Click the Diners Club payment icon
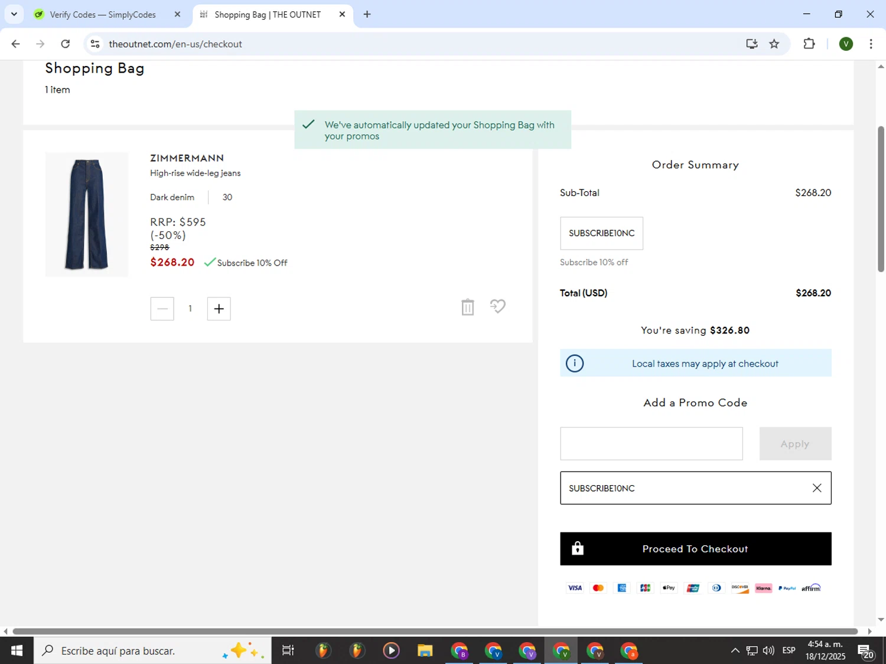Image resolution: width=886 pixels, height=664 pixels. (716, 588)
